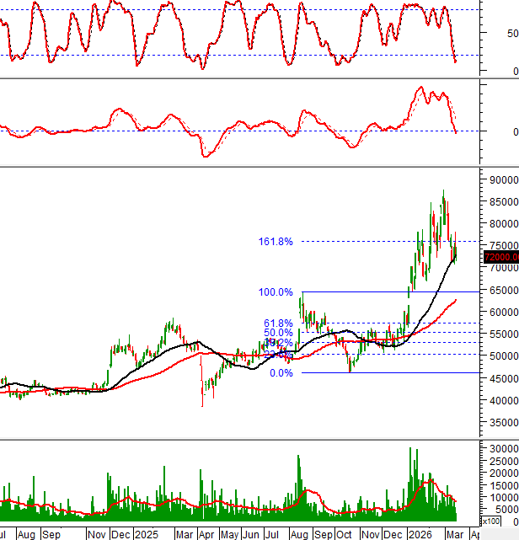Click the 50.0% Fibonacci retracement label
Screen dimensions: 519x540
278,334
